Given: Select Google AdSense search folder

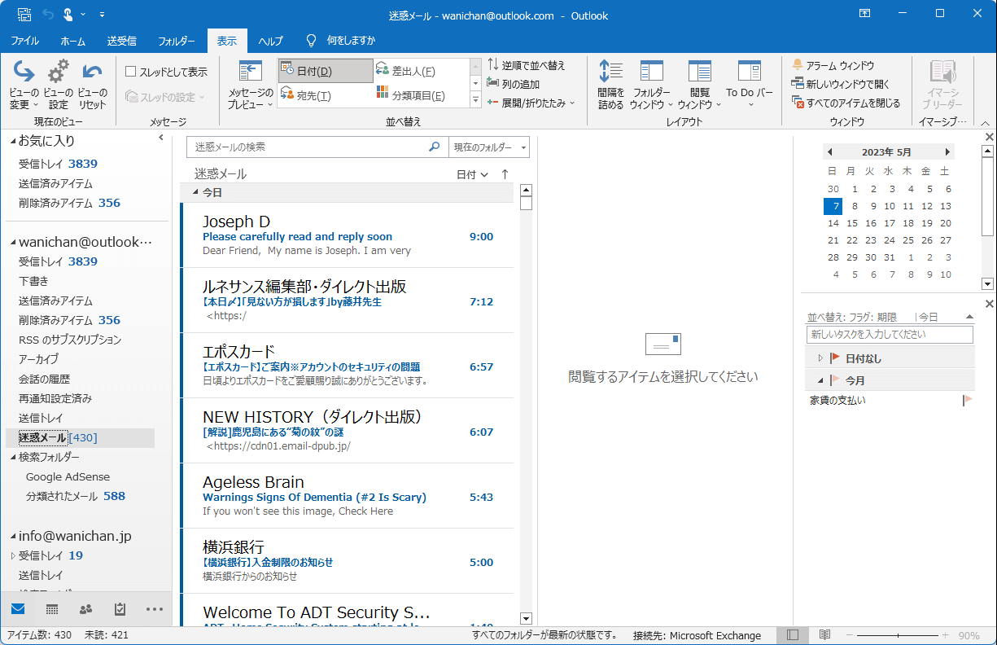Looking at the screenshot, I should tap(68, 477).
